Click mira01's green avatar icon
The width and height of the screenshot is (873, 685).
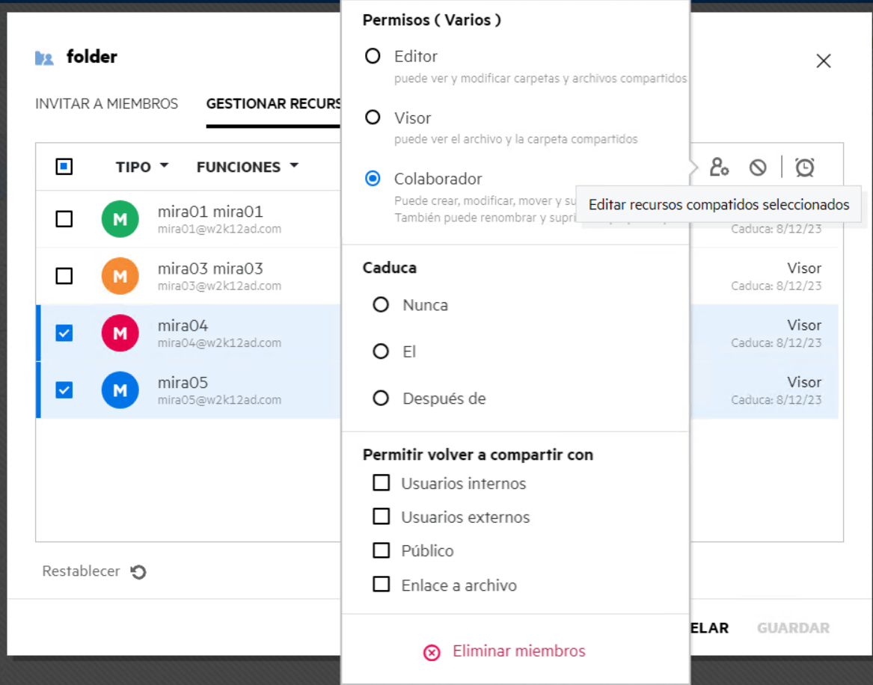point(120,218)
